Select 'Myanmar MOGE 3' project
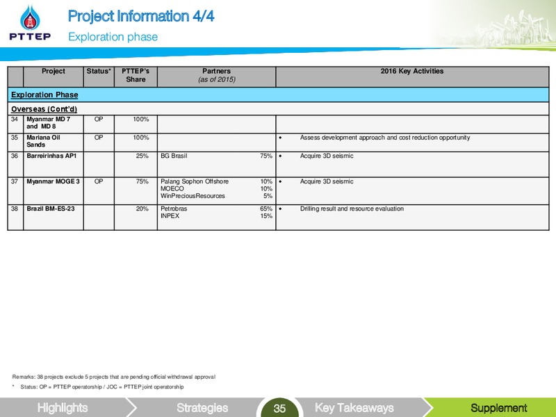Image resolution: width=556 pixels, height=417 pixels. click(x=54, y=181)
